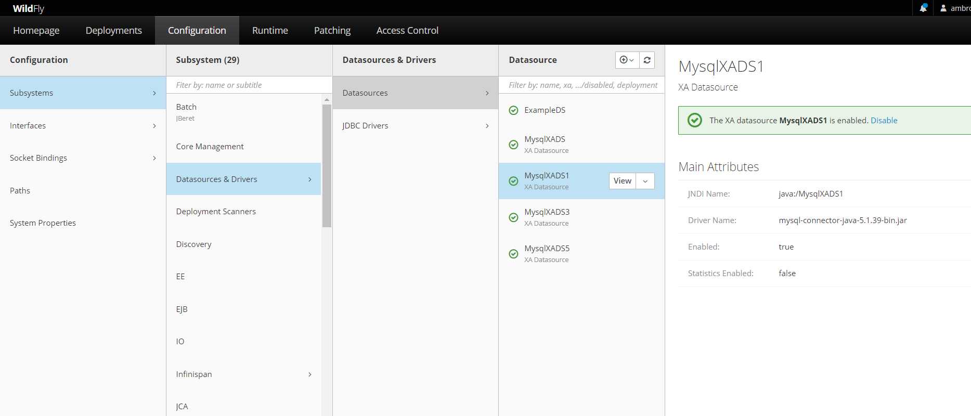
Task: Select the JCA subsystem
Action: [243, 407]
